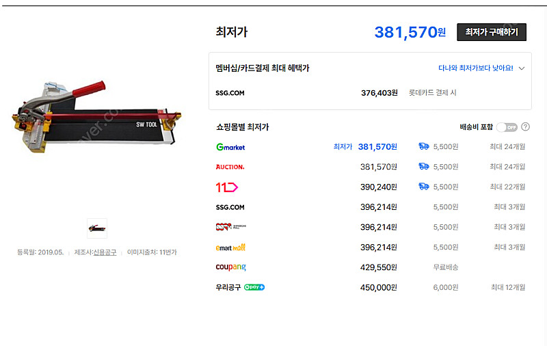Click SSG.COM in the membership benefit box

point(230,93)
